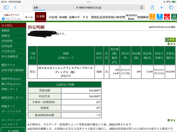Viewport: 177px width, 132px height.
Task: Open page format あぁ menu in address bar
Action: [36, 7]
